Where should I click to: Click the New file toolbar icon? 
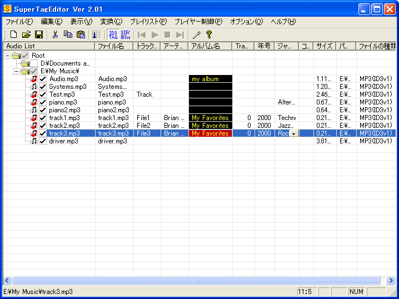coord(13,34)
